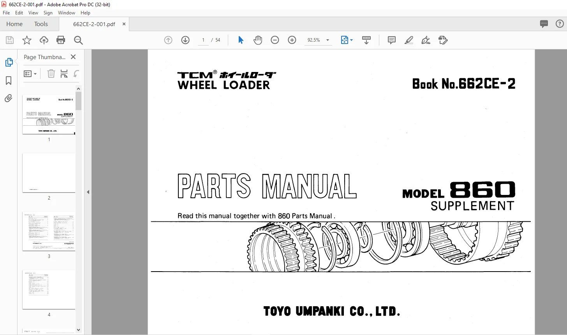The image size is (567, 335).
Task: Click the thumbnails scrollbar down arrow
Action: 78,330
